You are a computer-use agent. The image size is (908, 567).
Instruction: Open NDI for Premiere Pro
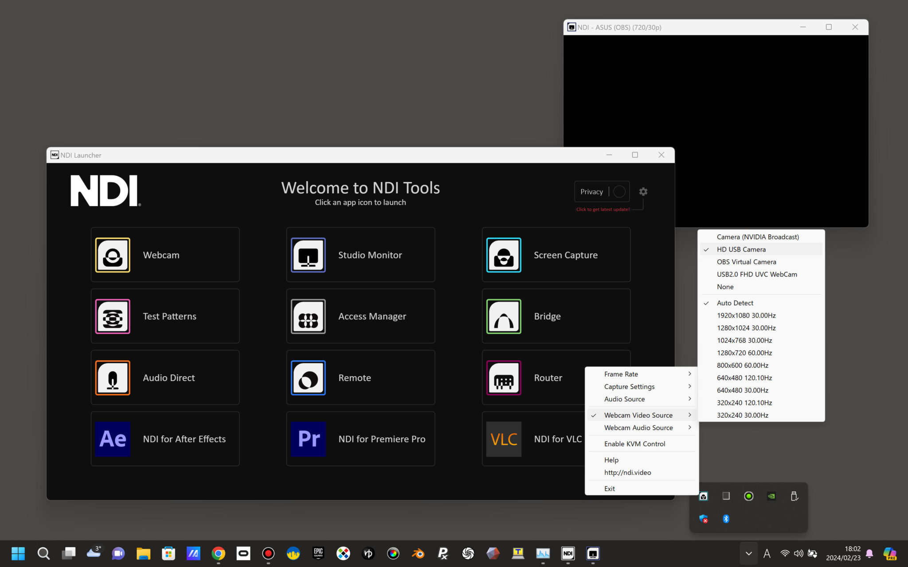point(360,439)
